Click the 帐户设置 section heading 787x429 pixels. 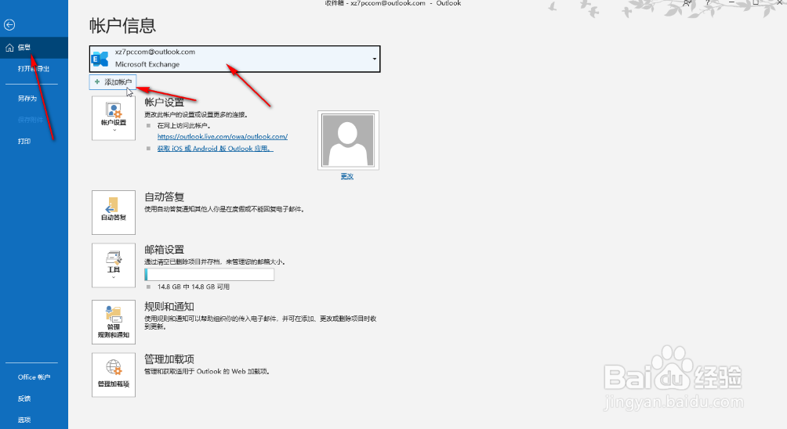tap(164, 103)
